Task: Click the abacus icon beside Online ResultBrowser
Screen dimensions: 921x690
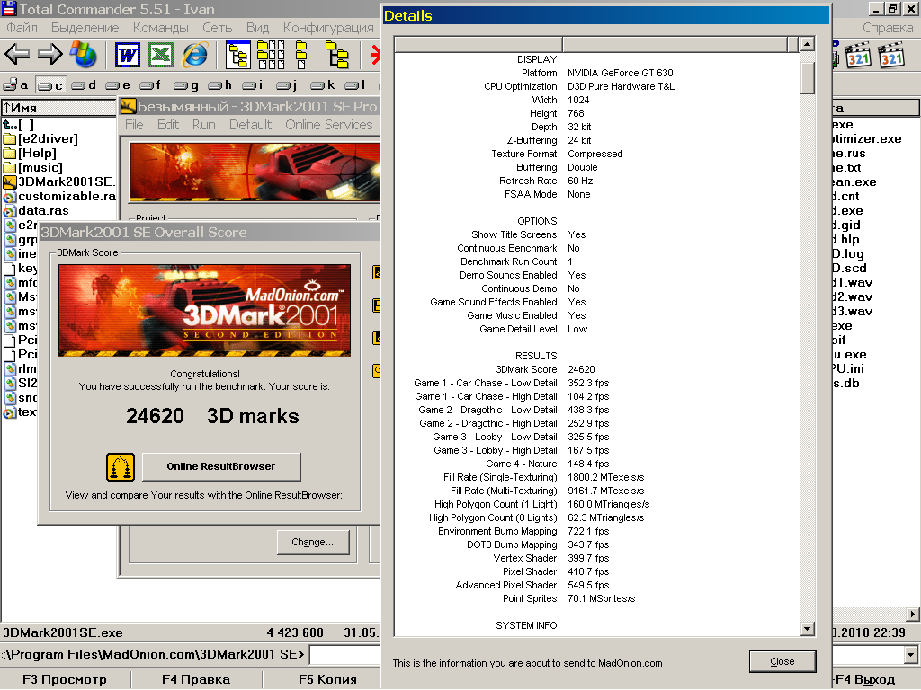Action: tap(121, 467)
